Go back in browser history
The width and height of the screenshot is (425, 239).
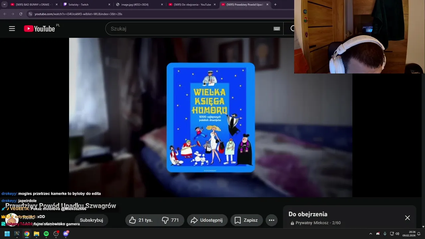(x=5, y=14)
